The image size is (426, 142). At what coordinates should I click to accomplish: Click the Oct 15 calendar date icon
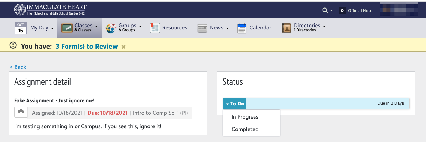click(21, 28)
